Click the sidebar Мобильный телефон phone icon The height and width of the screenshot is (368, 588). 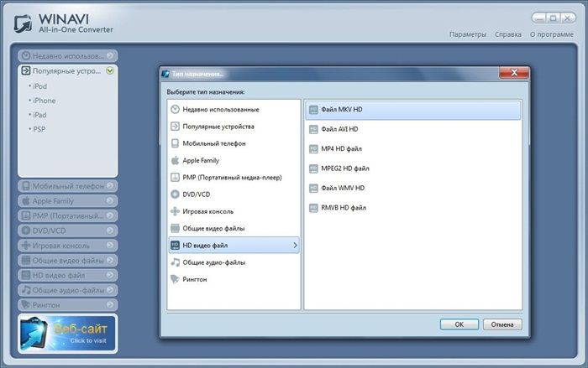(x=25, y=186)
